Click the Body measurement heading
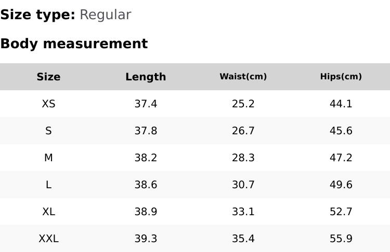This screenshot has height=252, width=390. pos(74,44)
